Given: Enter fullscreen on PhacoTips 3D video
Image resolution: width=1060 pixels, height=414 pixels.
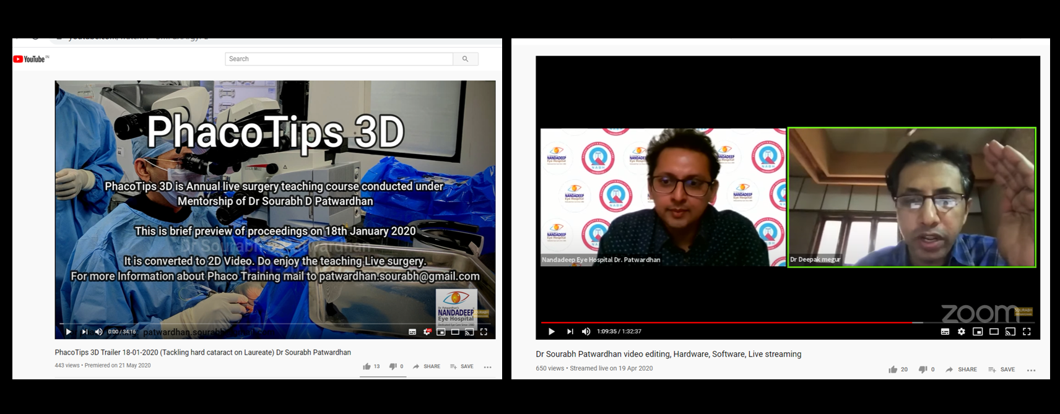Looking at the screenshot, I should coord(484,332).
